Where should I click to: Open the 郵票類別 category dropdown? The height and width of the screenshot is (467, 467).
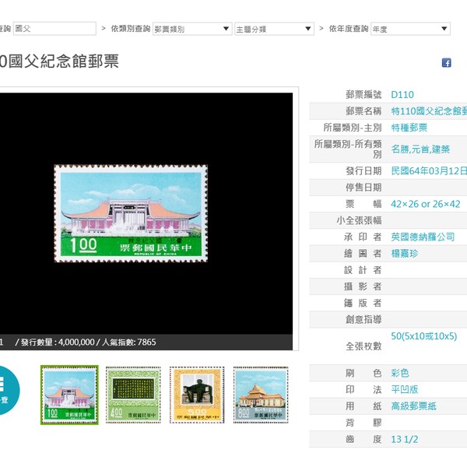(x=192, y=29)
